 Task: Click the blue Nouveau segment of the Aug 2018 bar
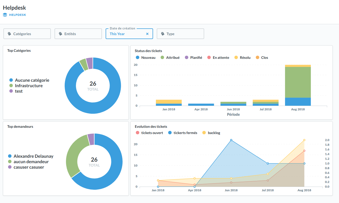[x=298, y=102]
